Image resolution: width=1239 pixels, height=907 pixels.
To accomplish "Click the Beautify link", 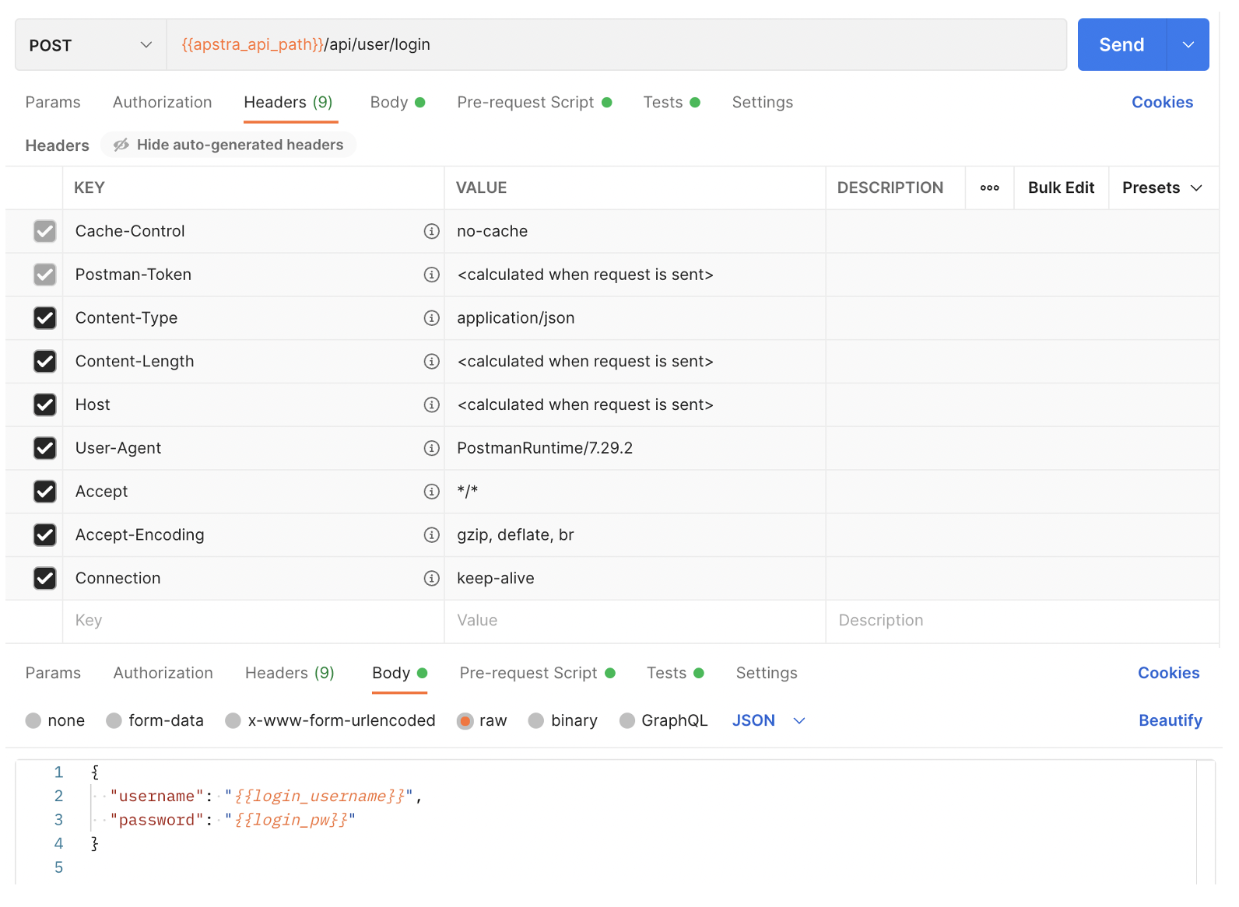I will (1170, 720).
